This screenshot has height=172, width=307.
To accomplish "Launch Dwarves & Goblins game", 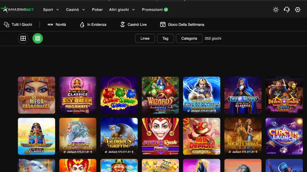I will (284, 95).
